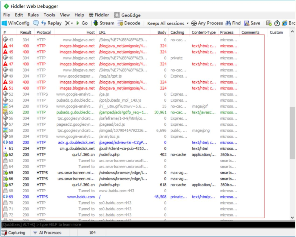Open Keep: All sessions dropdown

coord(168,23)
